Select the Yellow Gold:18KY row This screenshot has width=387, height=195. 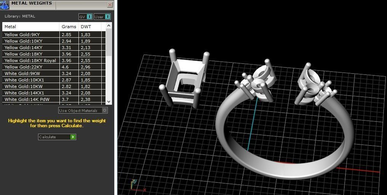click(x=54, y=54)
